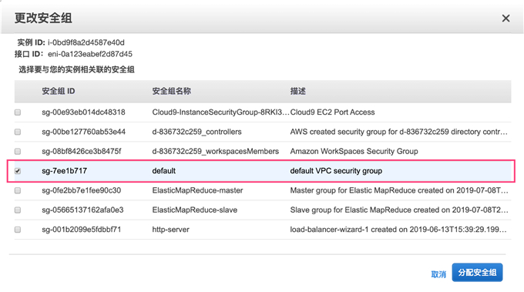524x292 pixels.
Task: Check the ElasticMapReduce-slave group box
Action: [18, 210]
